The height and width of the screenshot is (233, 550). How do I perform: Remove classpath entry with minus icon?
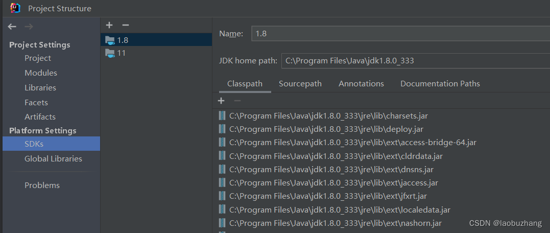[x=237, y=101]
